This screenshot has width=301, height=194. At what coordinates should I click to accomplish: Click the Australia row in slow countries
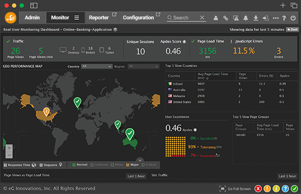coord(231,90)
